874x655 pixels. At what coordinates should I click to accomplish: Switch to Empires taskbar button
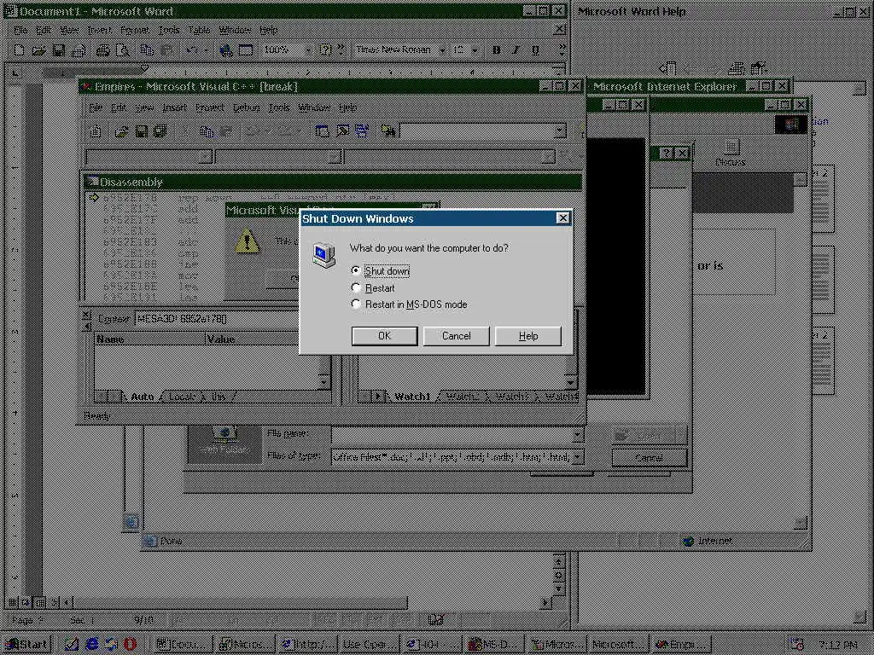point(680,645)
